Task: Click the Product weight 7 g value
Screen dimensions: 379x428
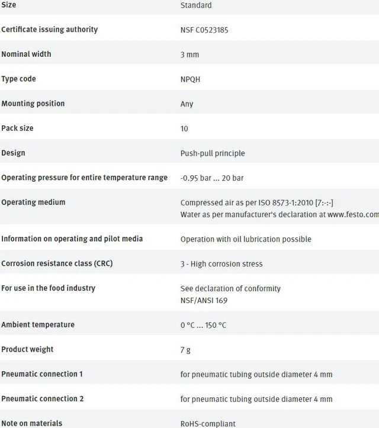Action: click(185, 350)
